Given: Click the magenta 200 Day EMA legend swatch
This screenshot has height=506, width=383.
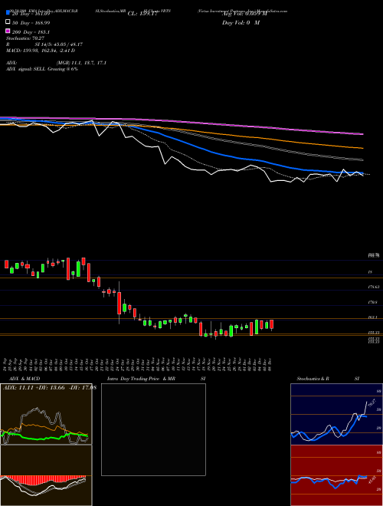Looking at the screenshot, I should pos(8,31).
